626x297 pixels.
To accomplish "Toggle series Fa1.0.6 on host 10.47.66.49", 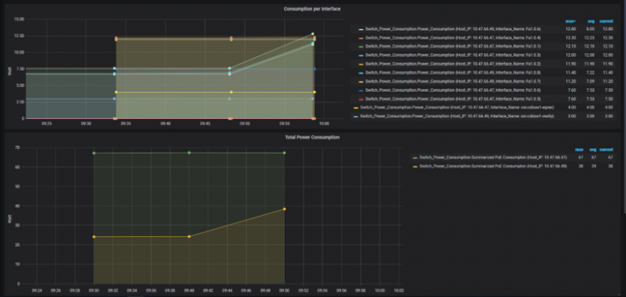I will 453,29.
